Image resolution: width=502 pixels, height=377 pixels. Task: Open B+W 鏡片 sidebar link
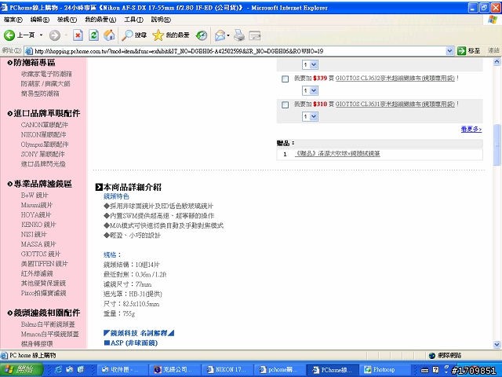pos(35,196)
